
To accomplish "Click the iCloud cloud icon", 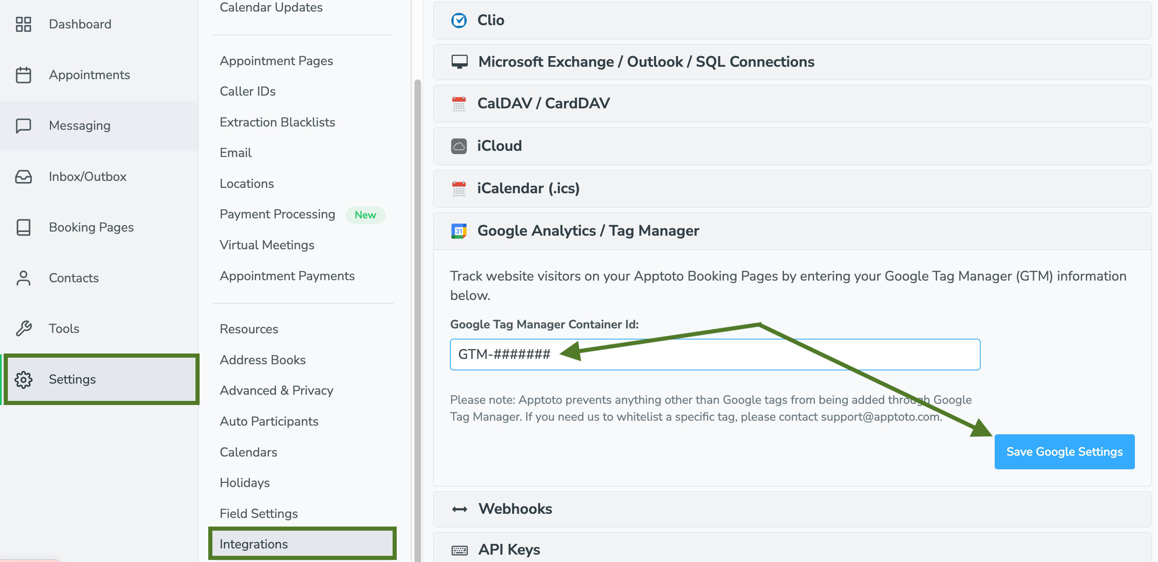I will coord(459,146).
